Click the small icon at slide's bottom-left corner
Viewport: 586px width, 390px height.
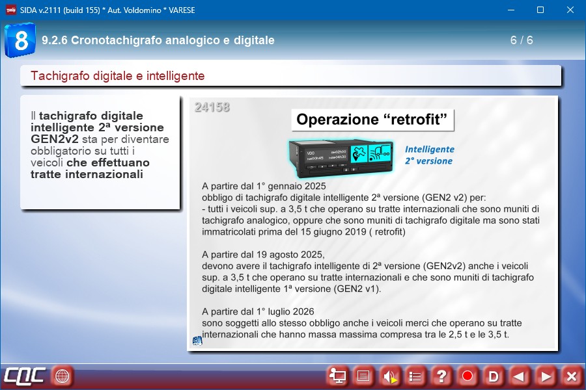(x=197, y=341)
